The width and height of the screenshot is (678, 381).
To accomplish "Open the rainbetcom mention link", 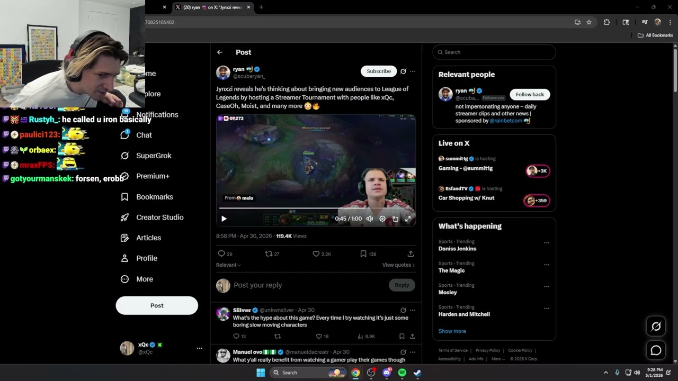I will 506,121.
